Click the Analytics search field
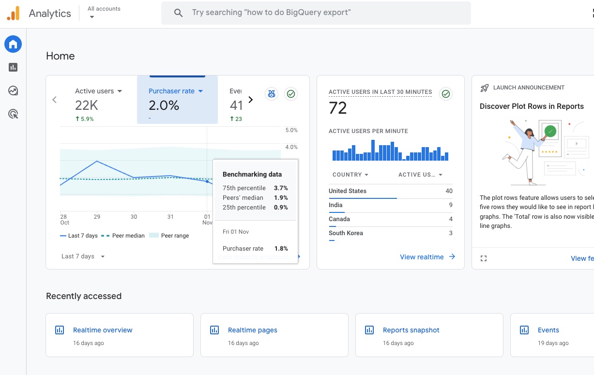Viewport: 594px width, 375px height. 316,13
